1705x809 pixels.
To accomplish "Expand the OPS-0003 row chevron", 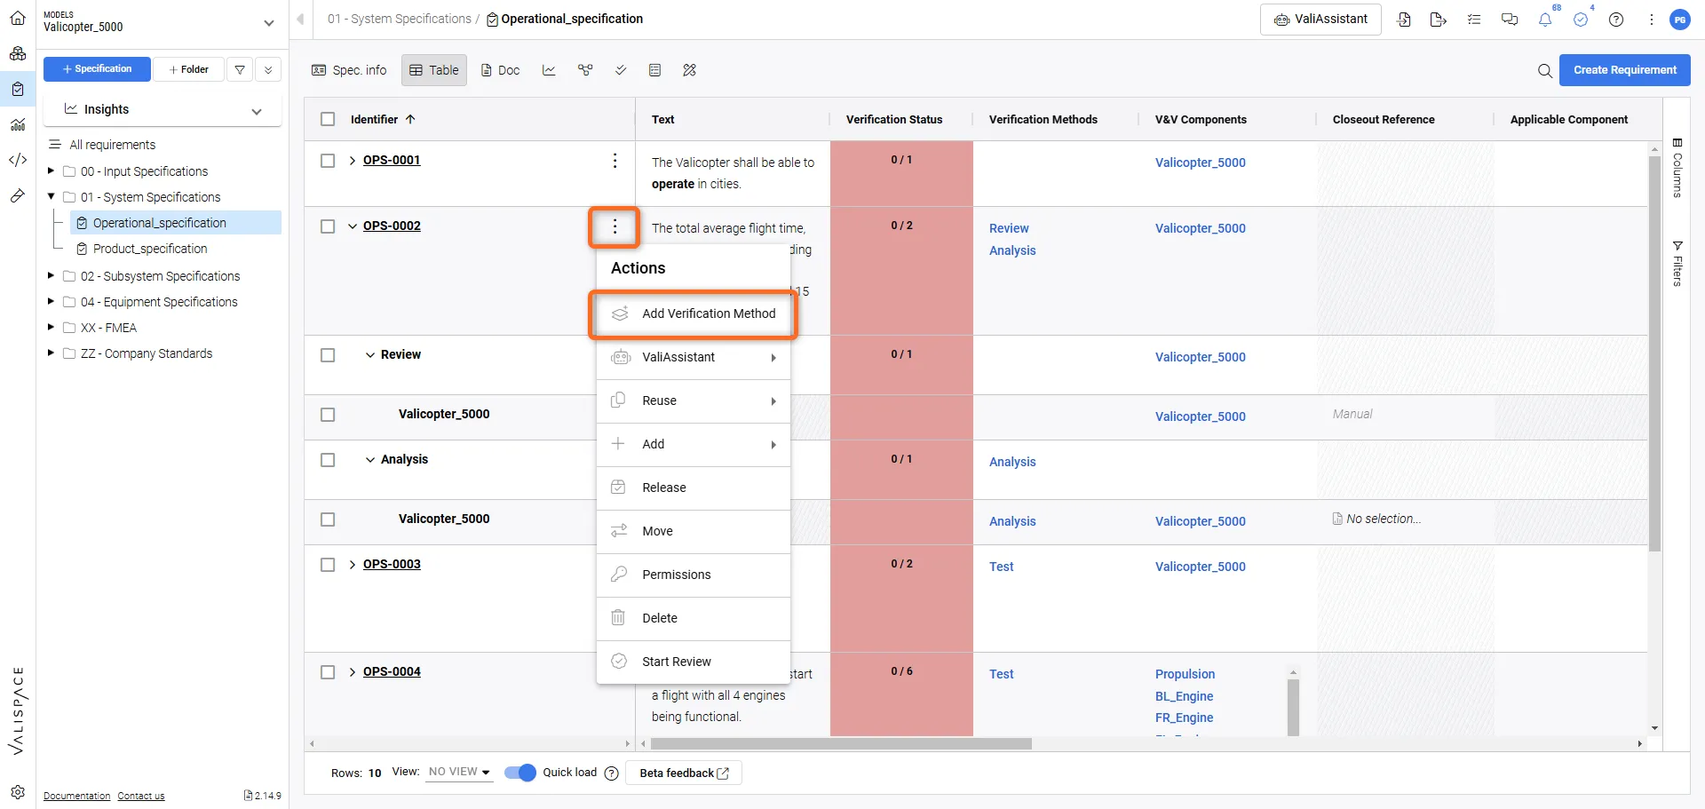I will (353, 565).
